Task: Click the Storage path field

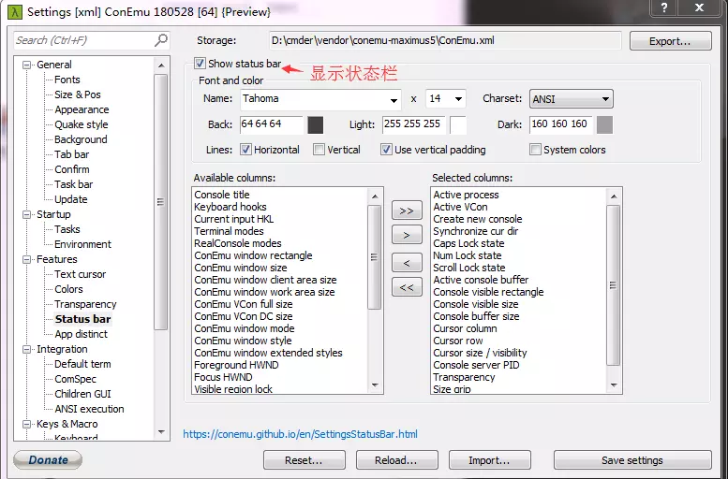Action: tap(445, 41)
